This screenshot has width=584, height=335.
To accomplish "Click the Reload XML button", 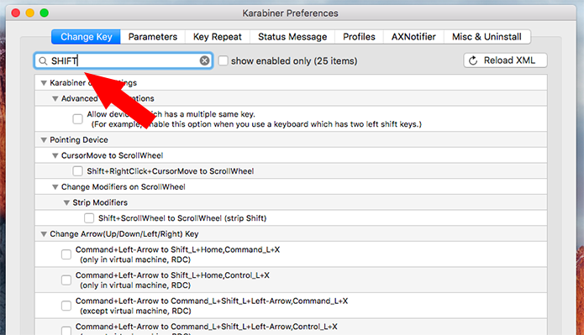I will (x=505, y=60).
